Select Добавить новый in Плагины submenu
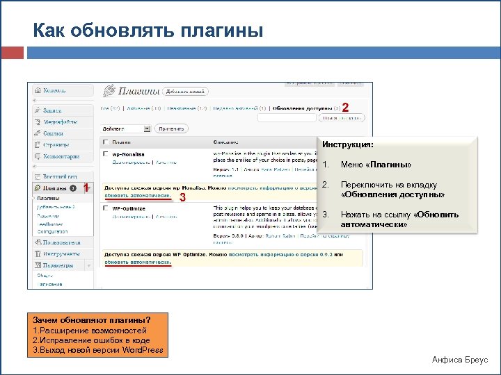This screenshot has width=501, height=375. tap(56, 207)
